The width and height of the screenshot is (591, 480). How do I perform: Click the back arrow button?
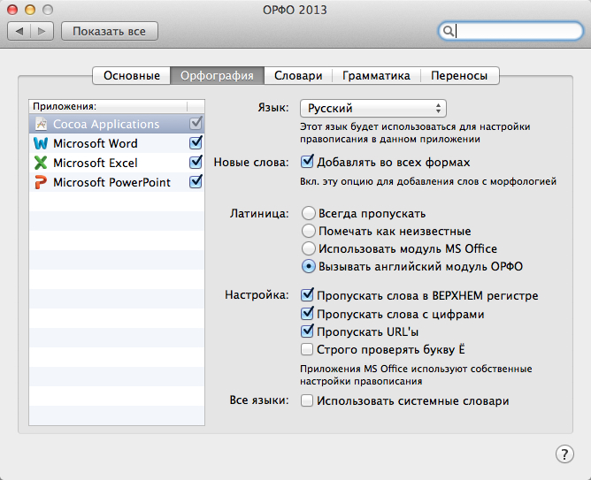tap(19, 31)
